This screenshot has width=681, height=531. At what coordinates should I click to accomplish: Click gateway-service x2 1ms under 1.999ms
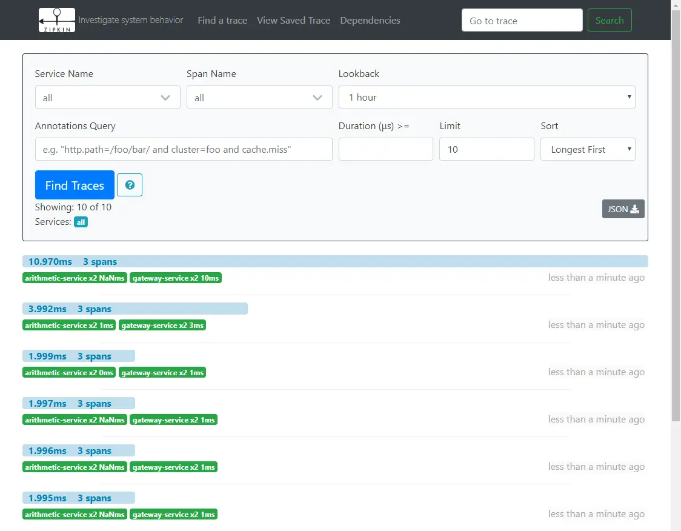[162, 373]
